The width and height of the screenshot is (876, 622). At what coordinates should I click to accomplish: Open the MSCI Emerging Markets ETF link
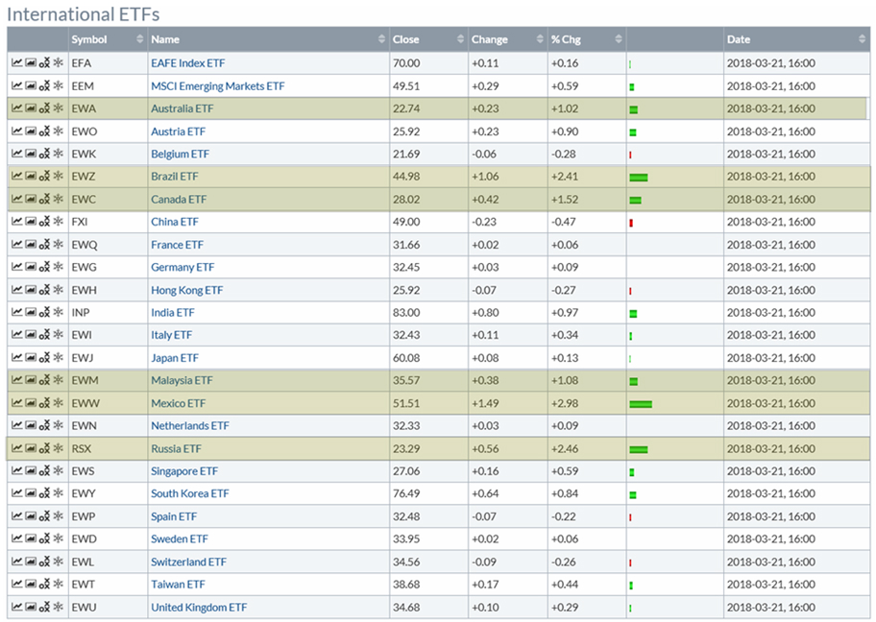[x=217, y=85]
